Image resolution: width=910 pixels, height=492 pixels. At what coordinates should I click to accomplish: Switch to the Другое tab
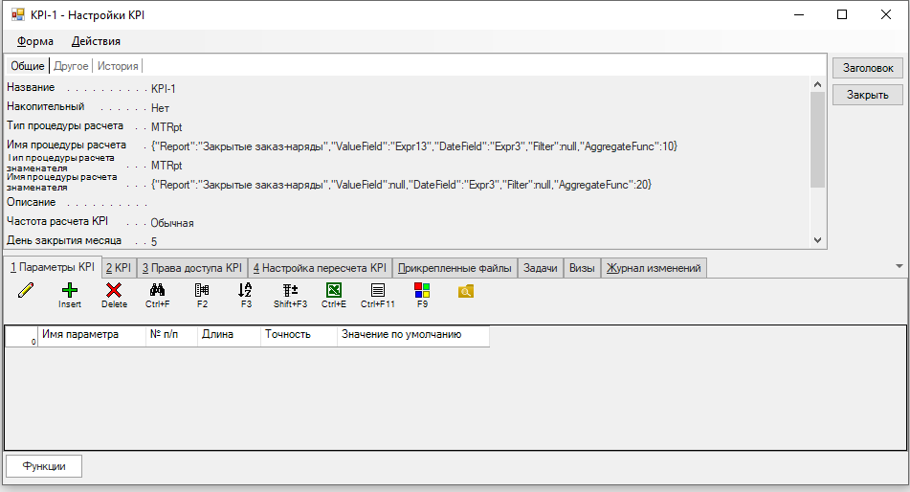[x=72, y=66]
